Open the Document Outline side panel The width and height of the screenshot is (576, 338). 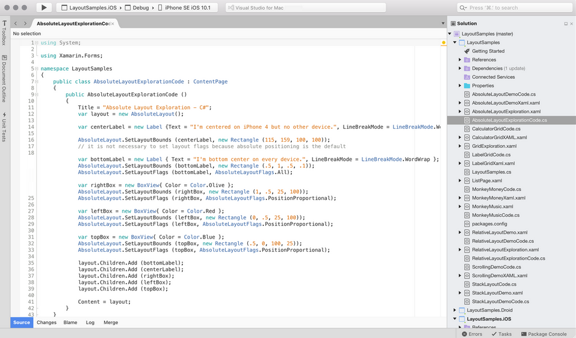point(4,78)
